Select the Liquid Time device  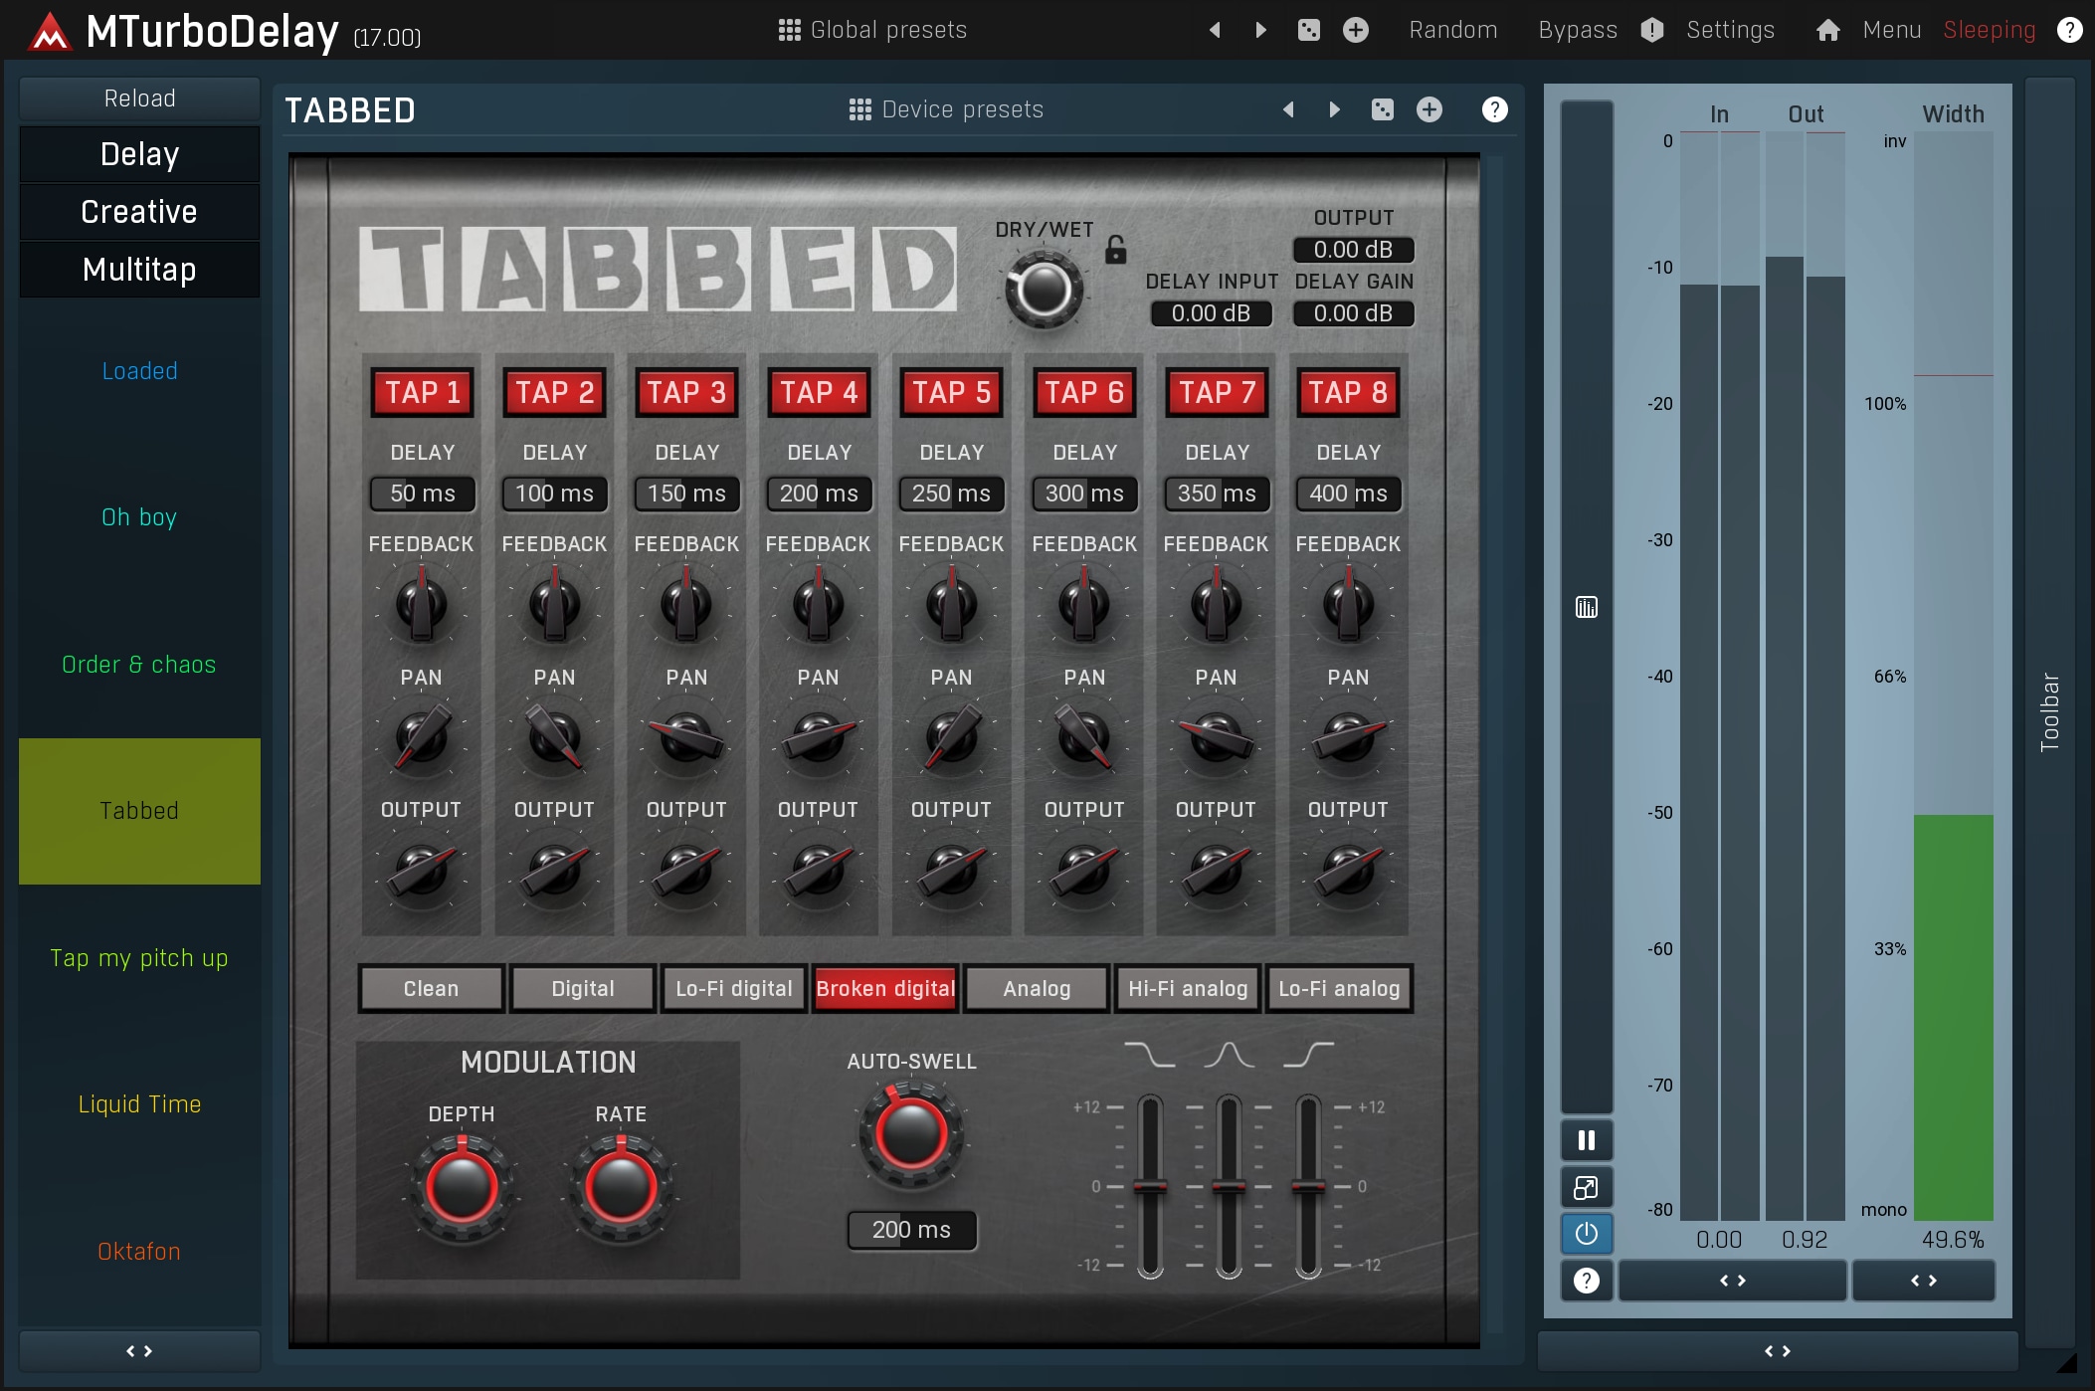pos(139,1104)
